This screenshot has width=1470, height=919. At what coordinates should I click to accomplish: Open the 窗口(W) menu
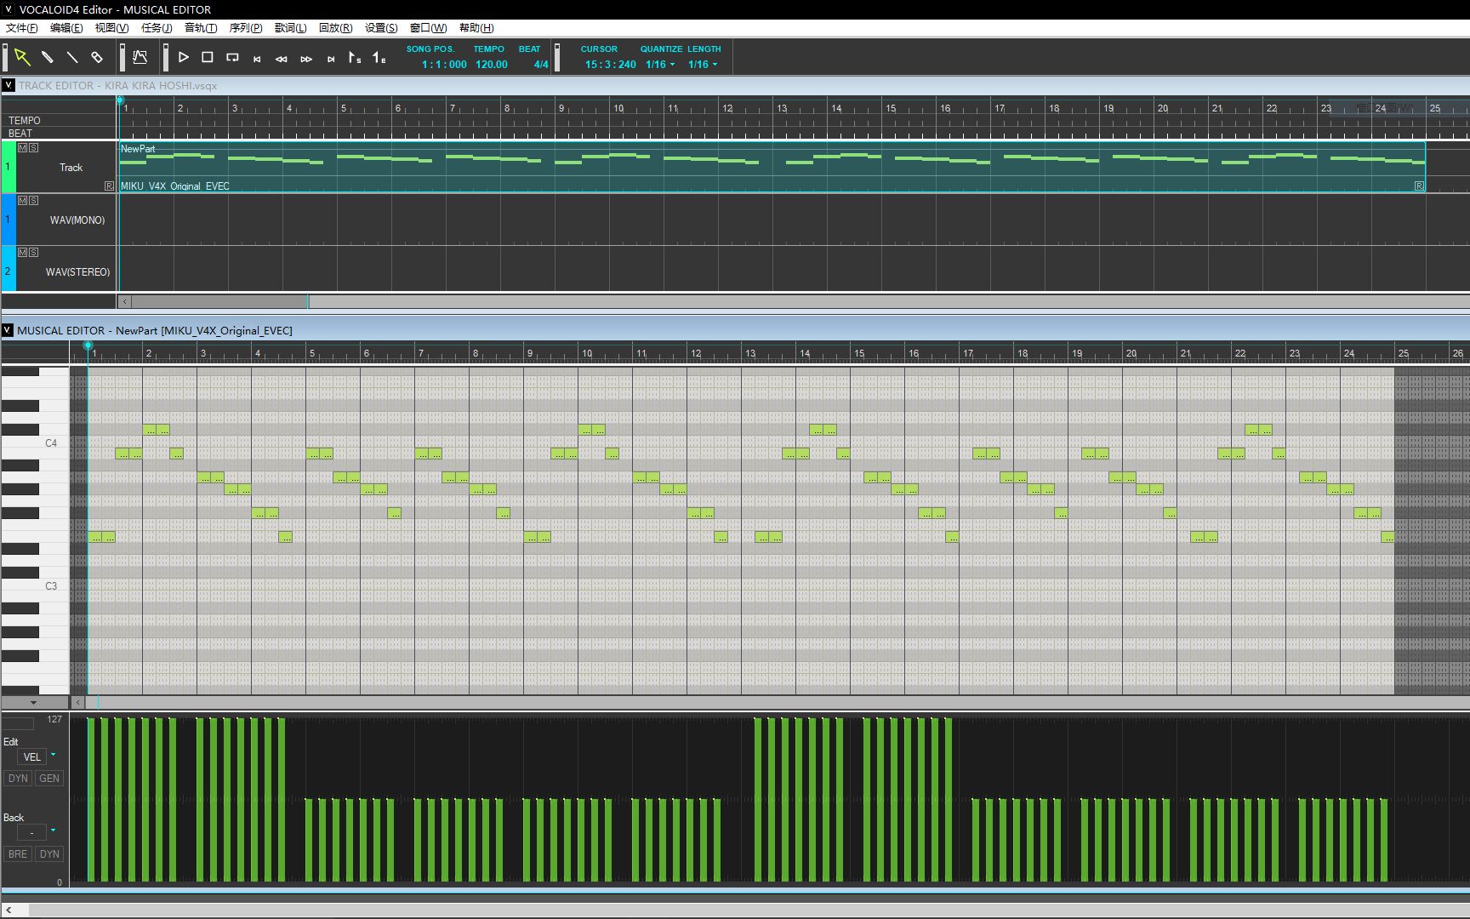(428, 28)
